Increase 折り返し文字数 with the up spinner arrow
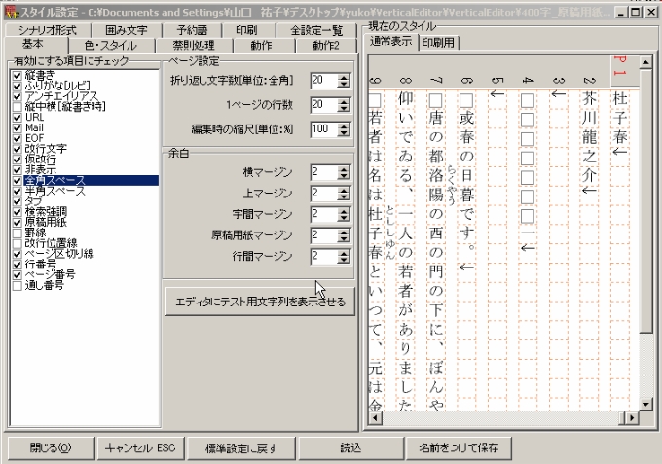 coord(344,76)
